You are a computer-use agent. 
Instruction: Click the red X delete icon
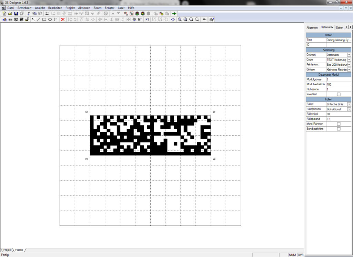63,20
